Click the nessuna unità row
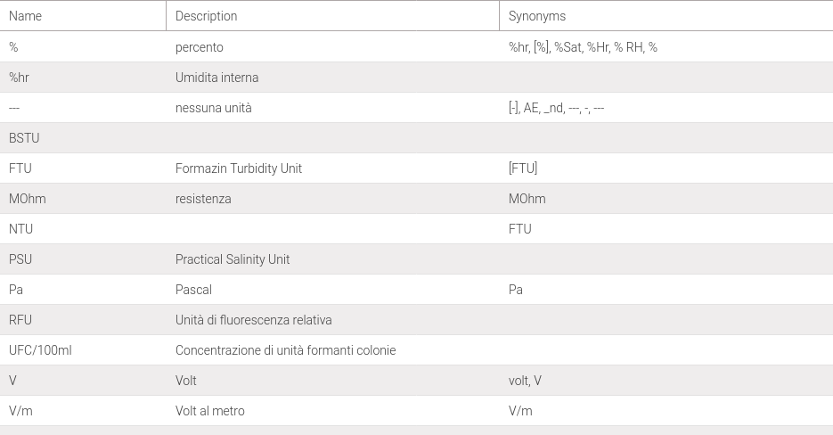The width and height of the screenshot is (833, 435). (x=417, y=108)
